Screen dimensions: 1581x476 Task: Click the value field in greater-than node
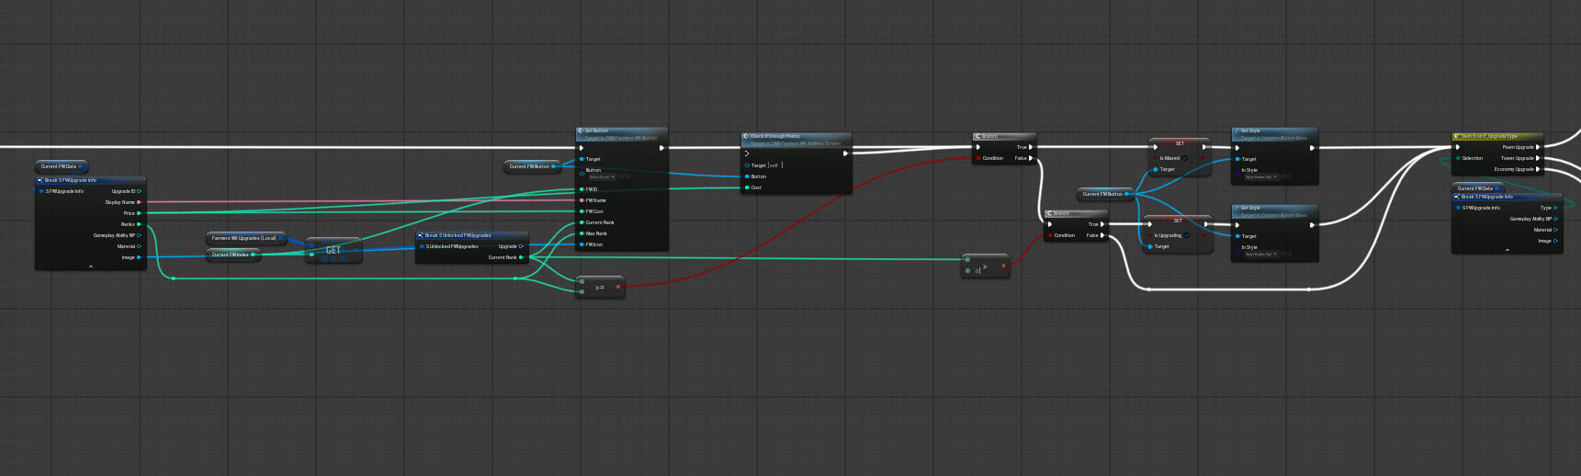click(x=977, y=271)
